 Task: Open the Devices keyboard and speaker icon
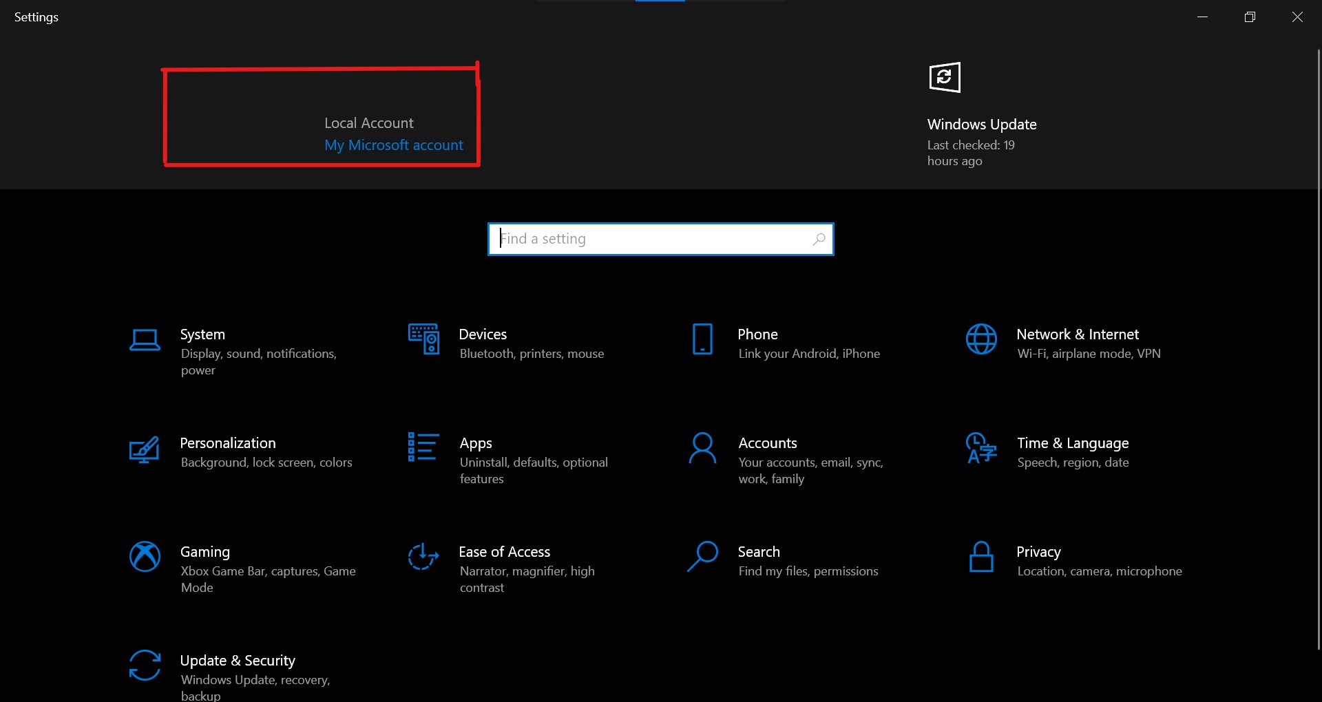tap(423, 339)
